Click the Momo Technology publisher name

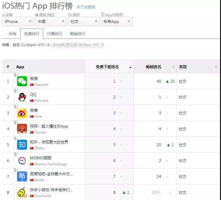pos(51,164)
